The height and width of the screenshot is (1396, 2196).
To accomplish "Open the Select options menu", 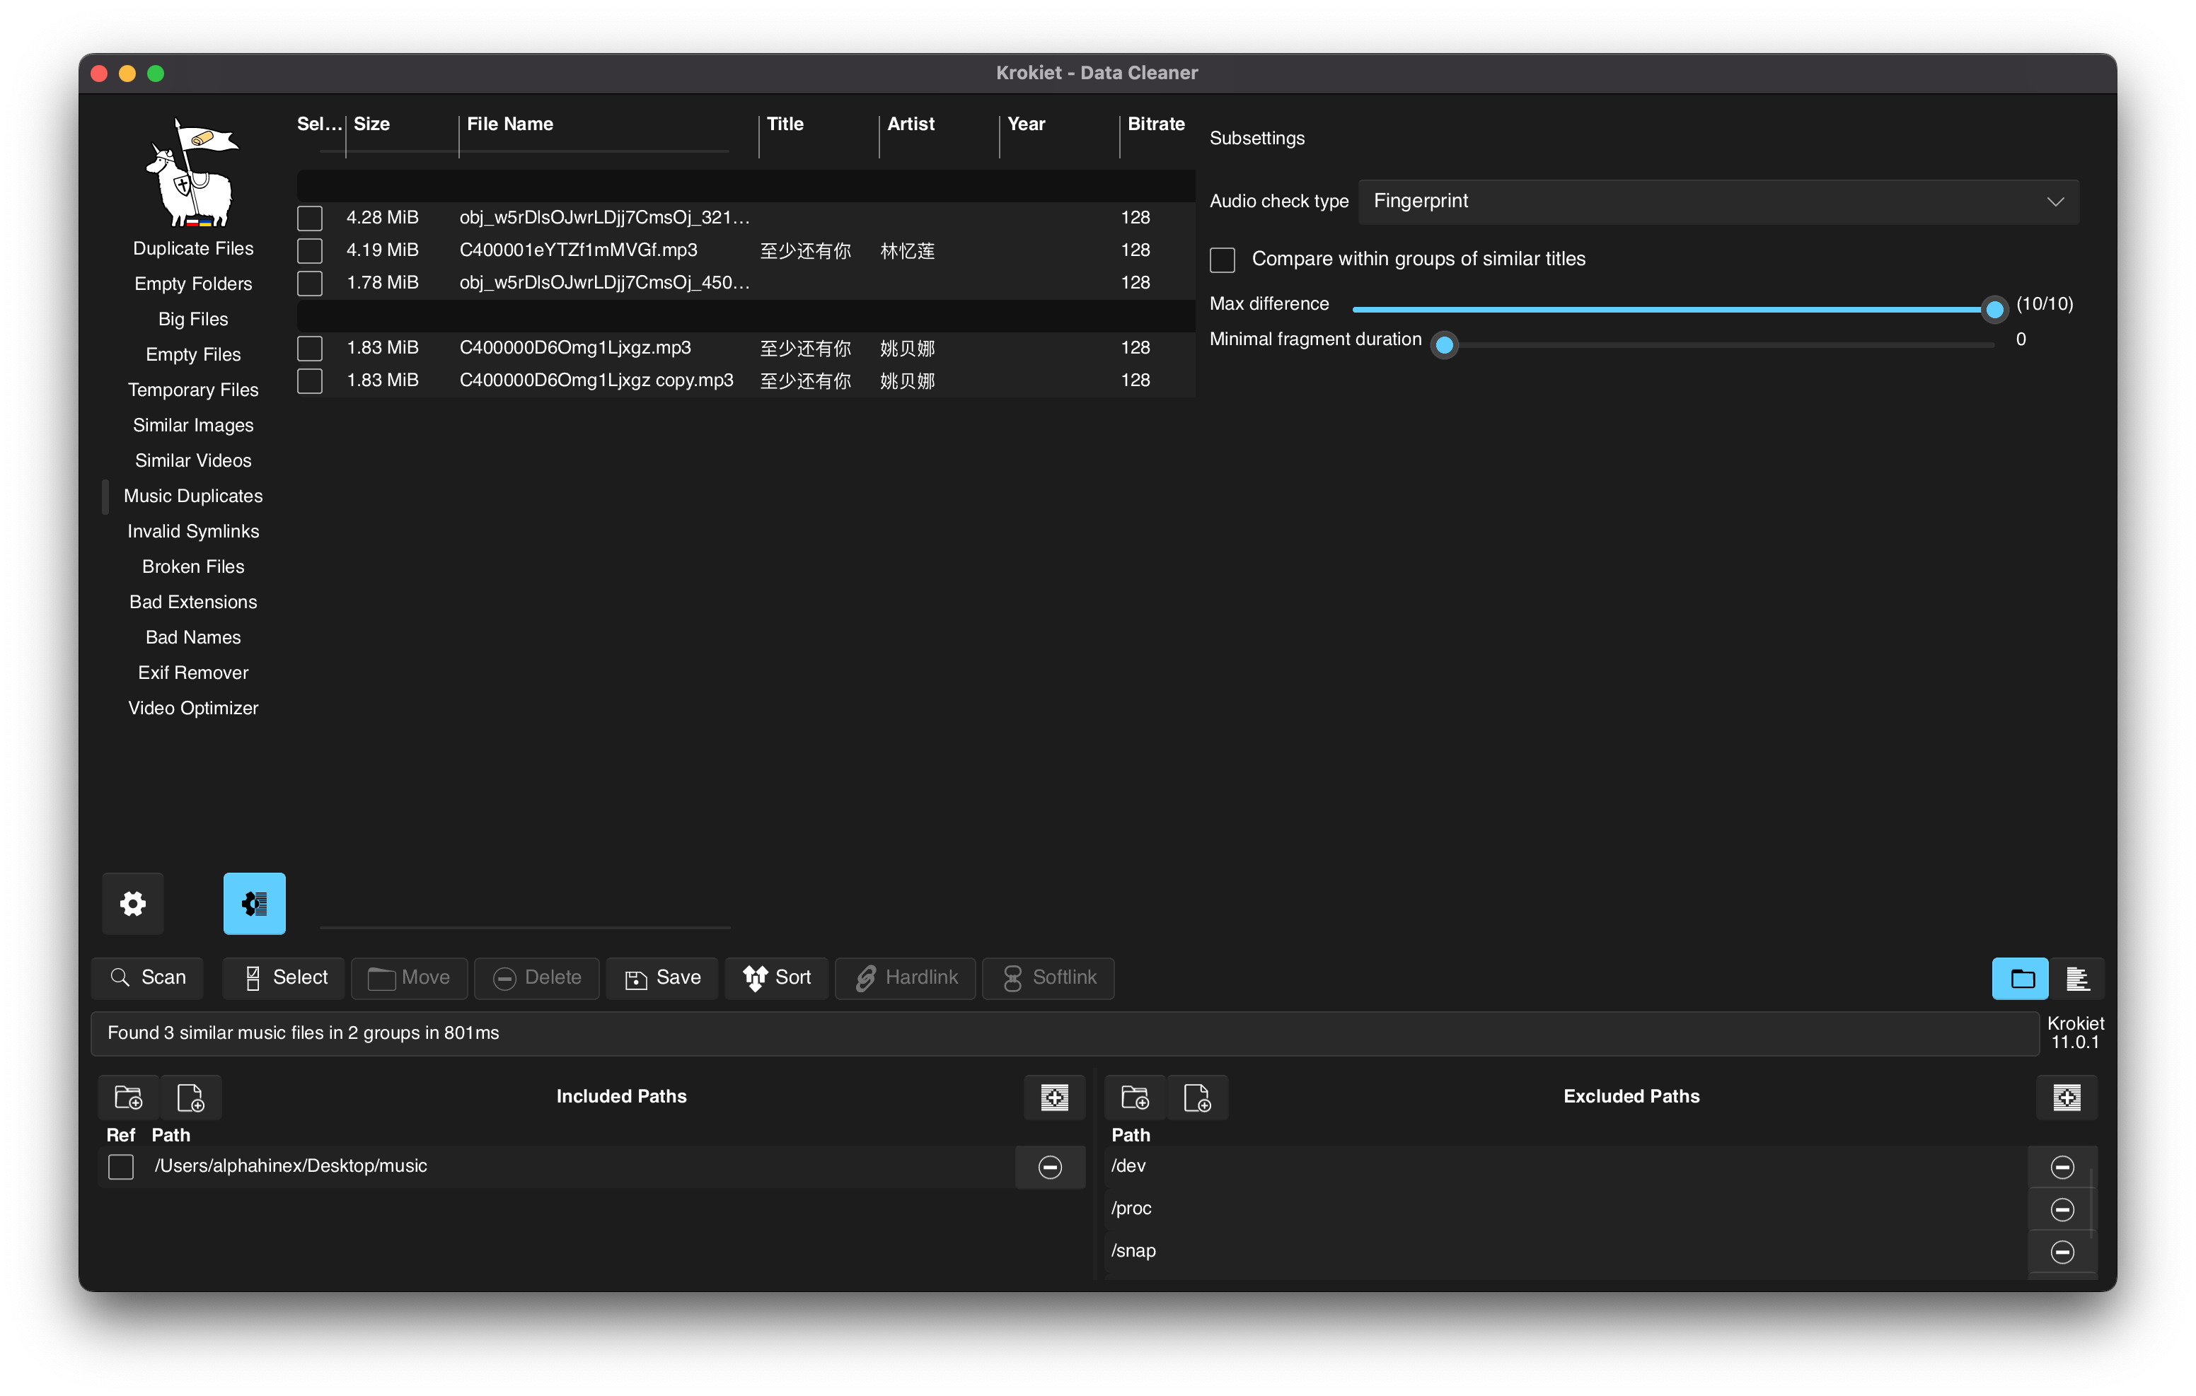I will point(284,977).
